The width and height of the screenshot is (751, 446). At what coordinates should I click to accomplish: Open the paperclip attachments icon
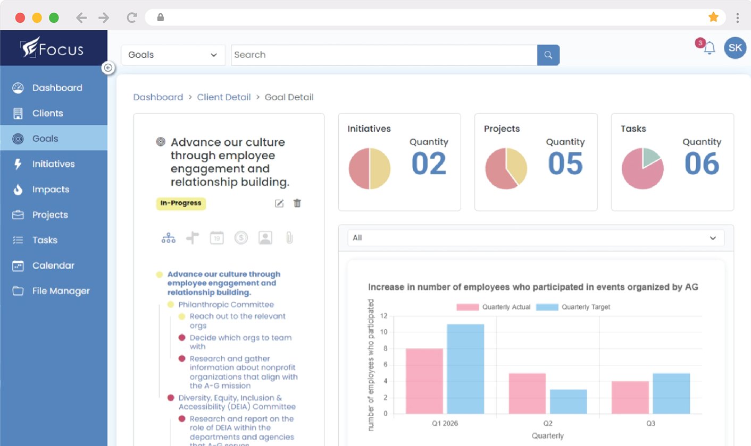pos(289,238)
